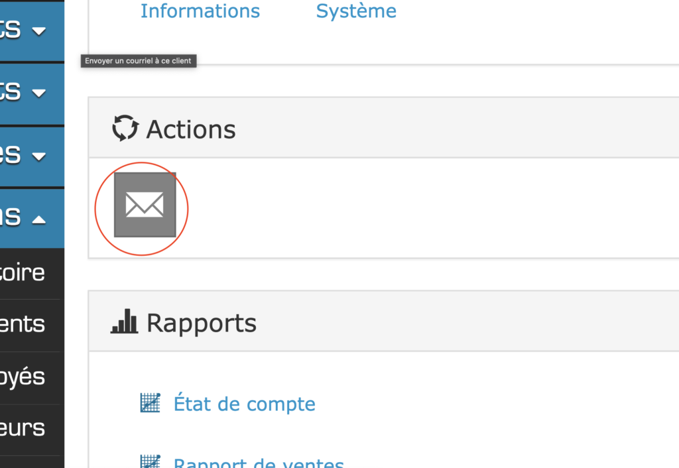Click the "Envoyer un courriel à ce client" tooltip
679x468 pixels.
coord(138,61)
